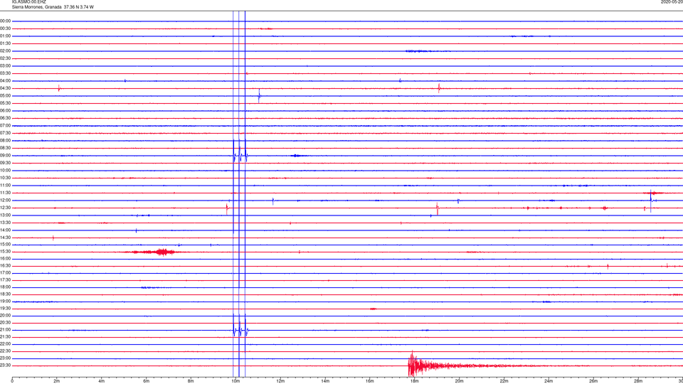The width and height of the screenshot is (683, 384).
Task: Select the 07:00 trace label
Action: pos(5,125)
